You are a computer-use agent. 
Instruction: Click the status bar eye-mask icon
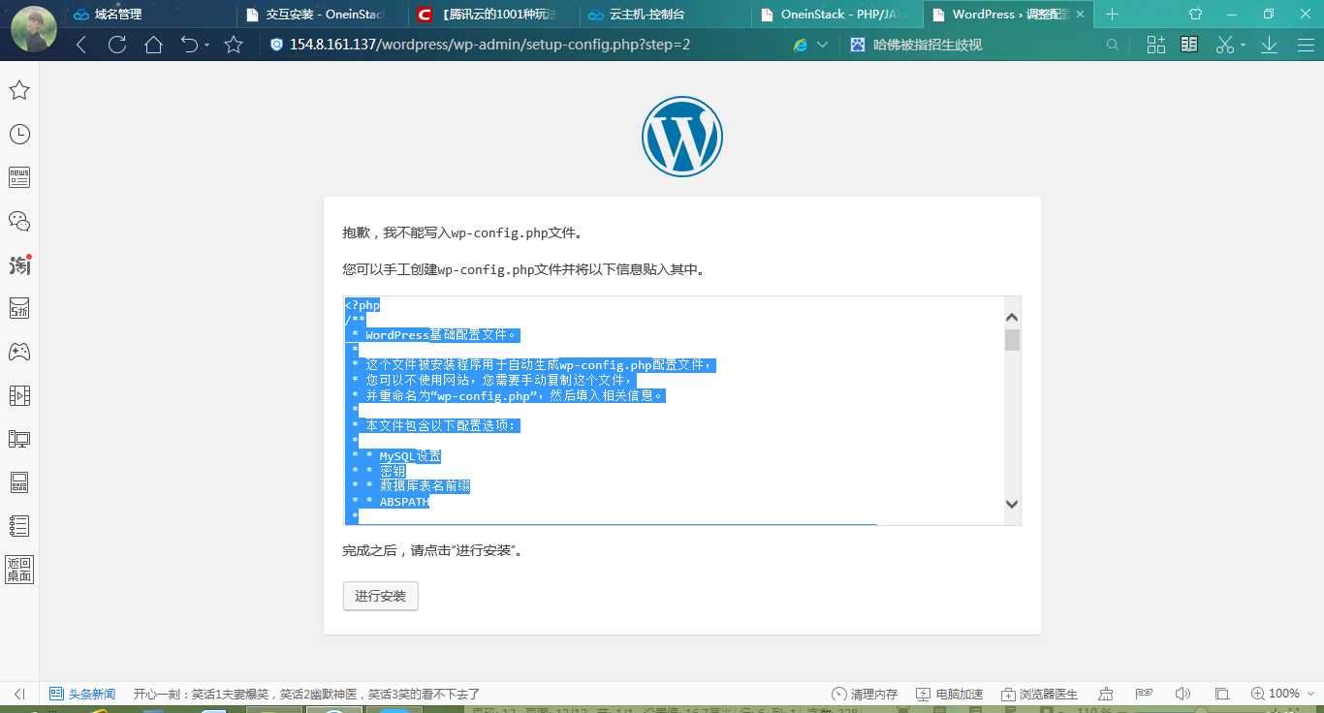1144,694
